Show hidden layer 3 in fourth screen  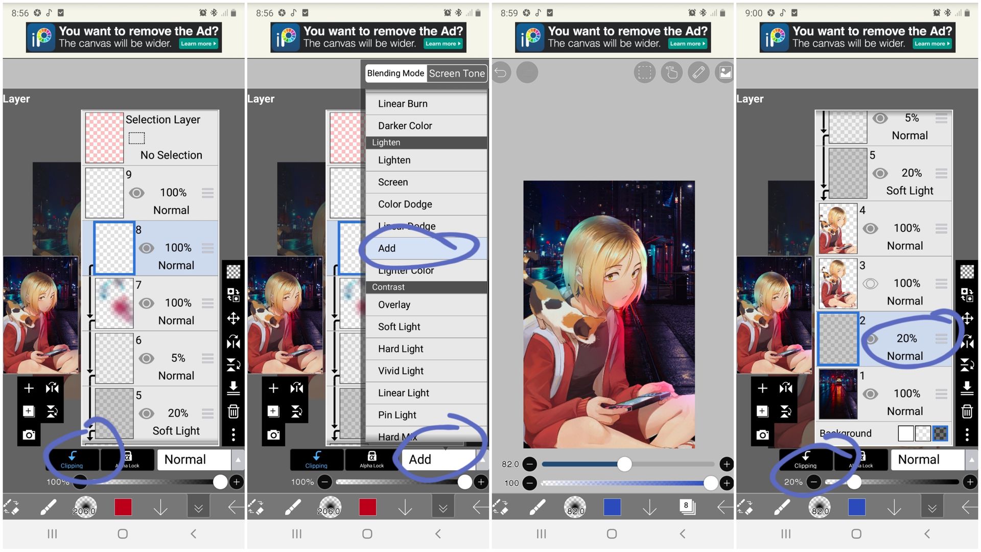[870, 284]
